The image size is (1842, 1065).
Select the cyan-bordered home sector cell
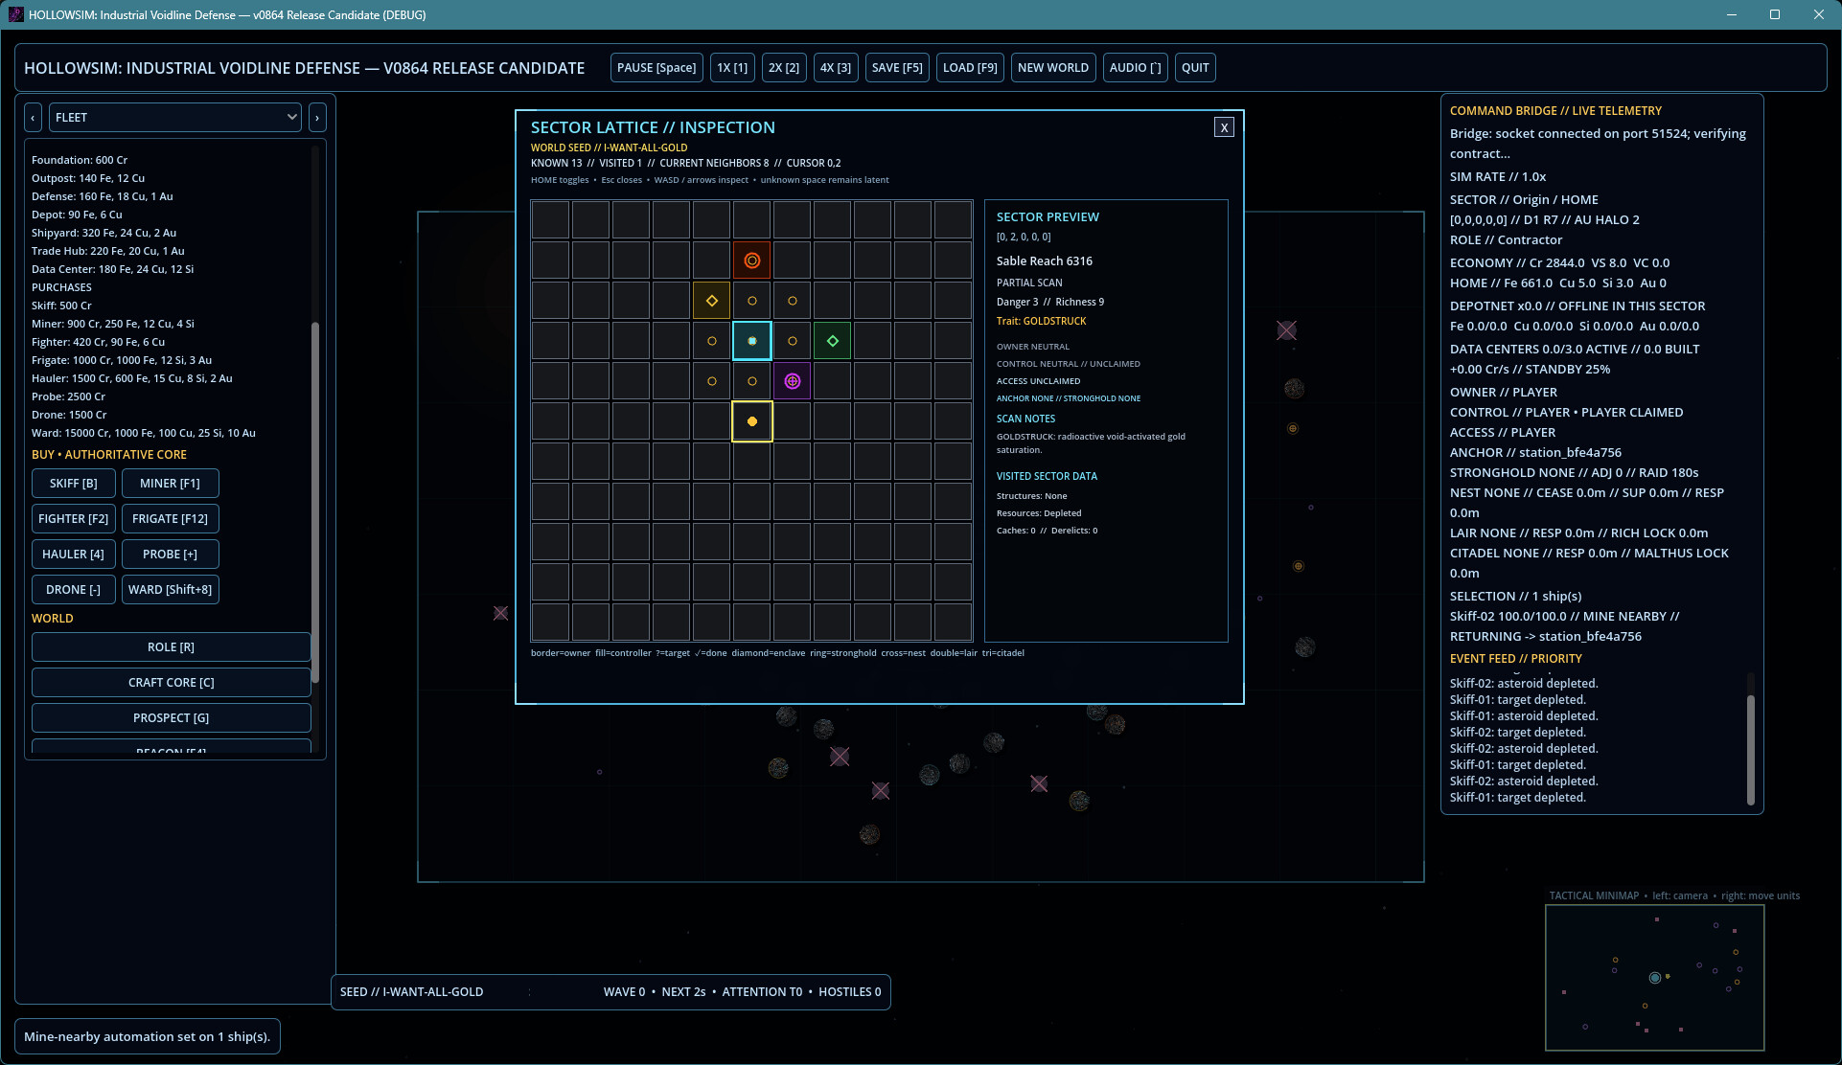click(752, 341)
